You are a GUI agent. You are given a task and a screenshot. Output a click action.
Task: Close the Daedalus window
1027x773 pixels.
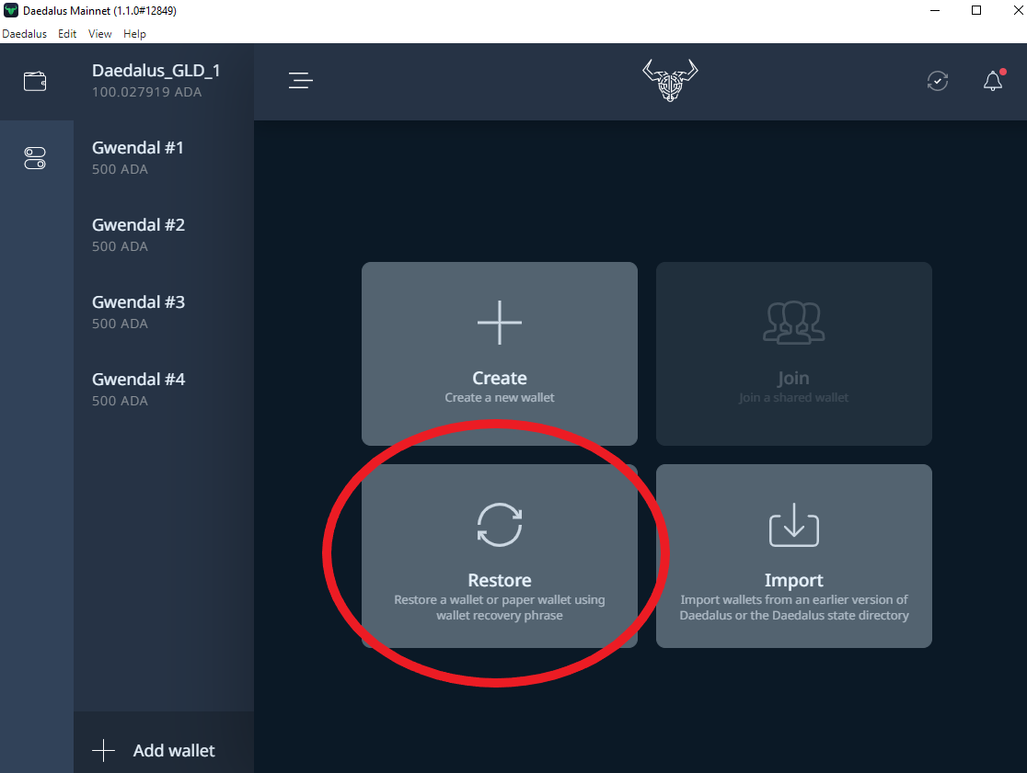pyautogui.click(x=1018, y=10)
